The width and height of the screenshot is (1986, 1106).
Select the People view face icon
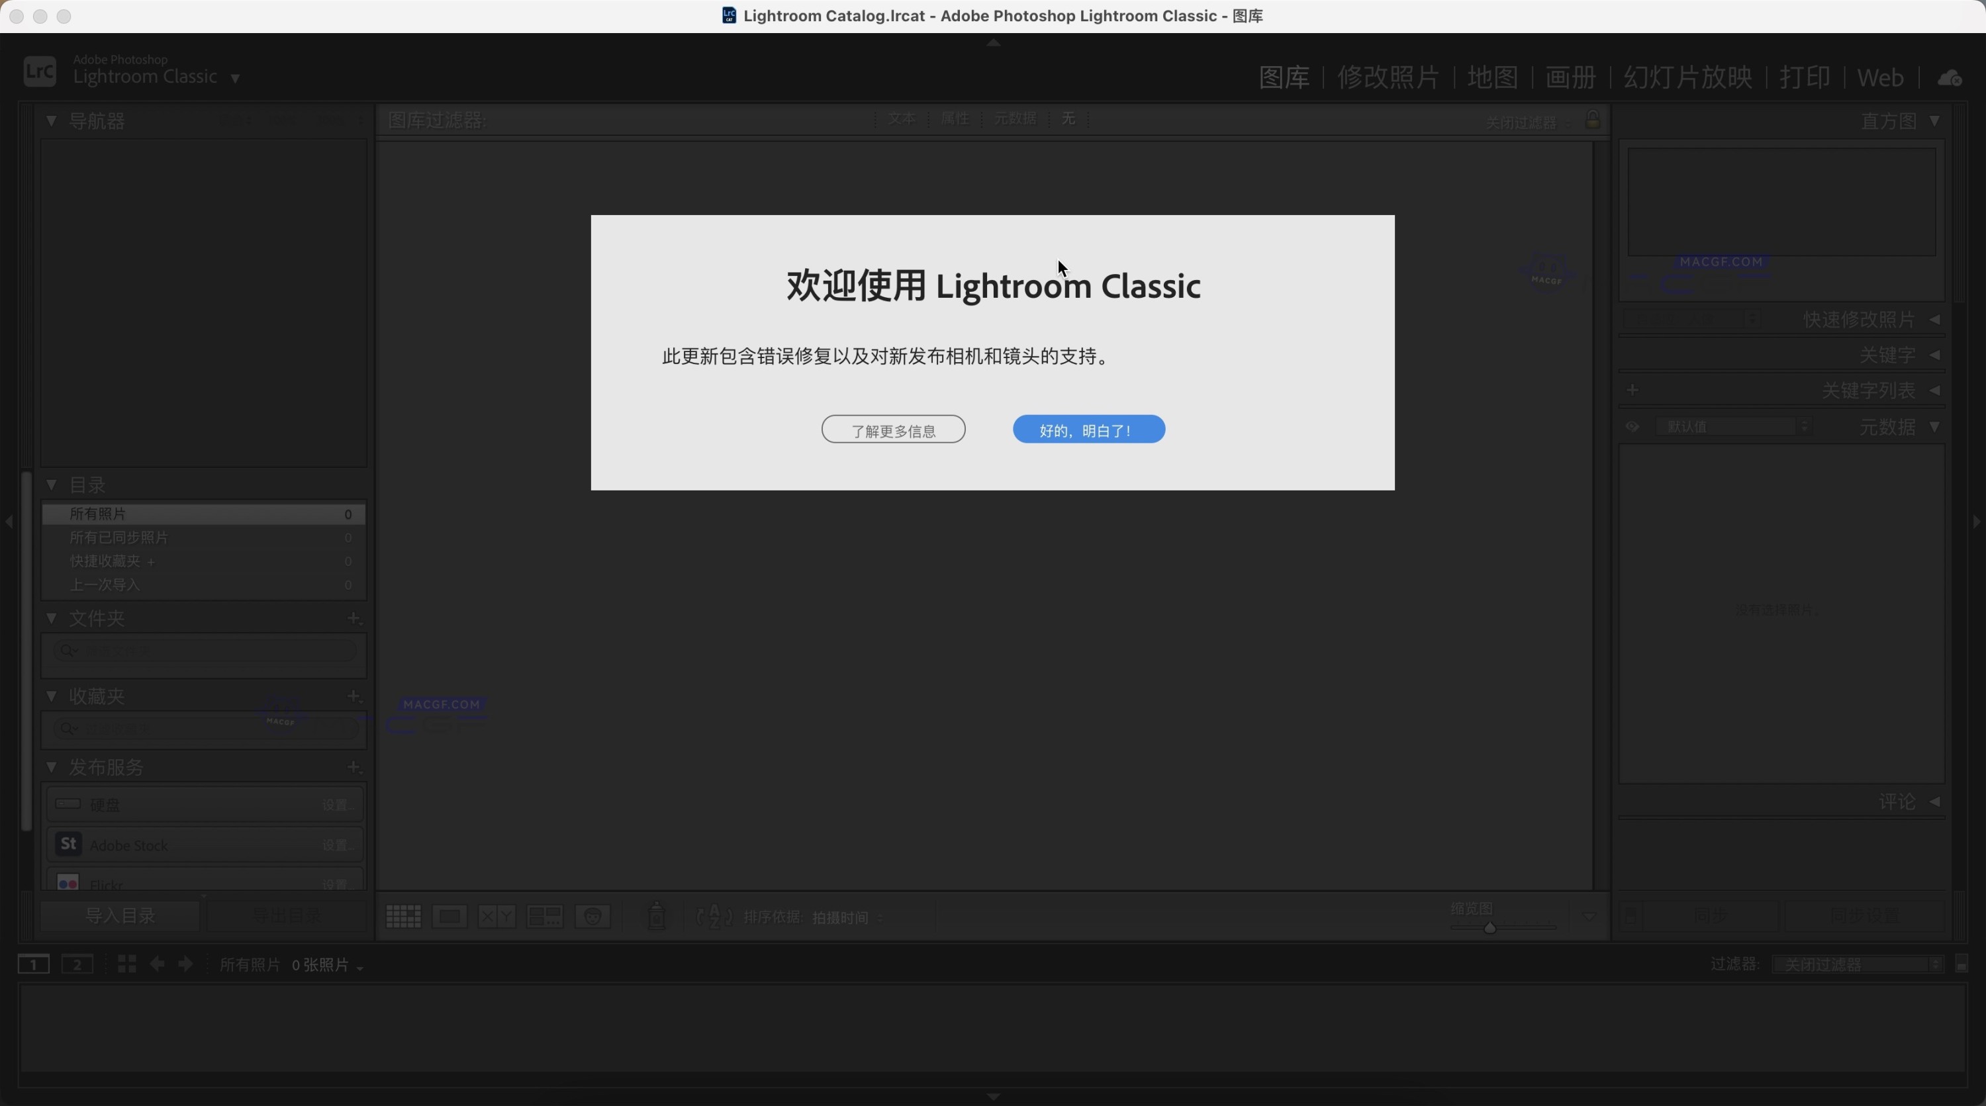tap(594, 917)
